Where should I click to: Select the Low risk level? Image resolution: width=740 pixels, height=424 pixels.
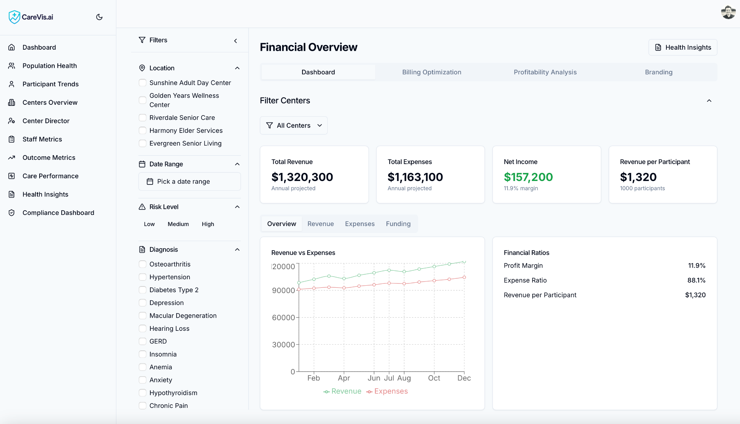[x=149, y=224]
